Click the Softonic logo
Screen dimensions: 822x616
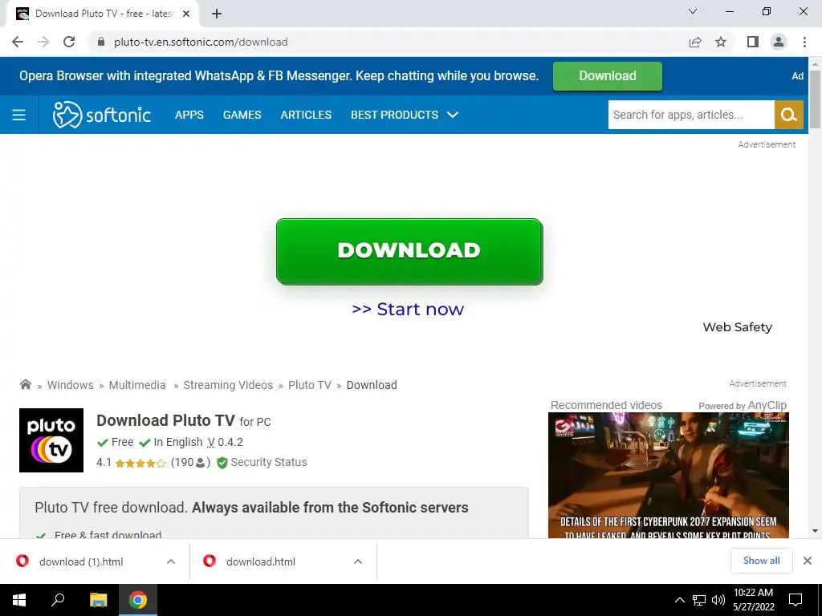coord(102,115)
